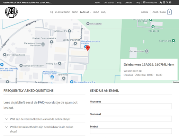Select the De Tintman Folies map marker
This screenshot has width=179, height=138.
[5, 55]
